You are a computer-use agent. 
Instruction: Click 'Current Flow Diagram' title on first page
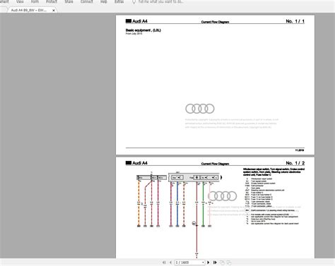click(215, 22)
